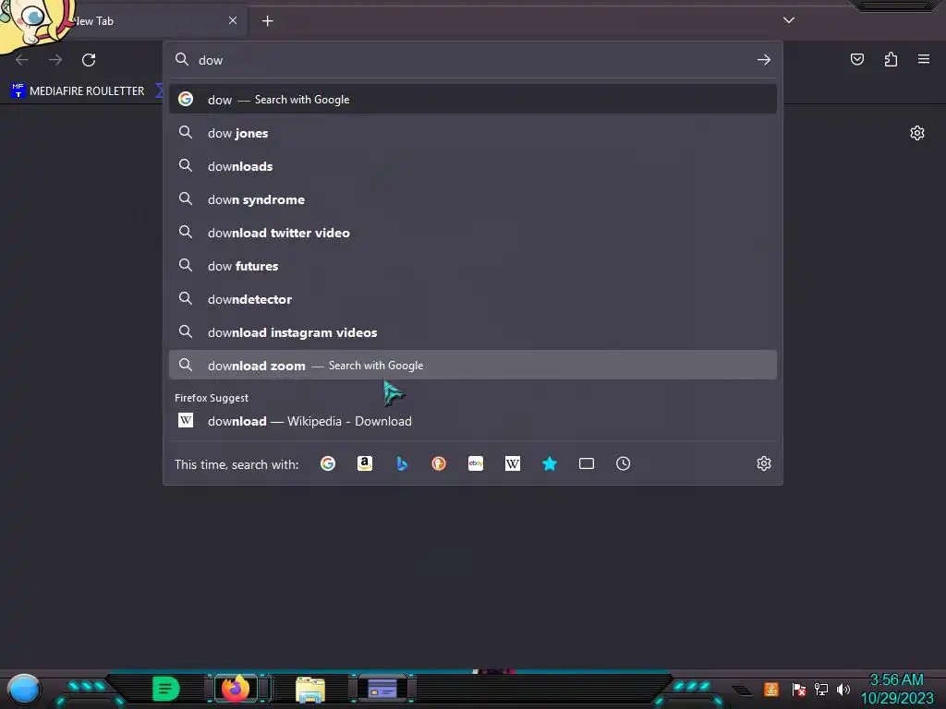The height and width of the screenshot is (709, 946).
Task: Open the MEDIAFIRE ROULETTER bookmark
Action: point(78,91)
